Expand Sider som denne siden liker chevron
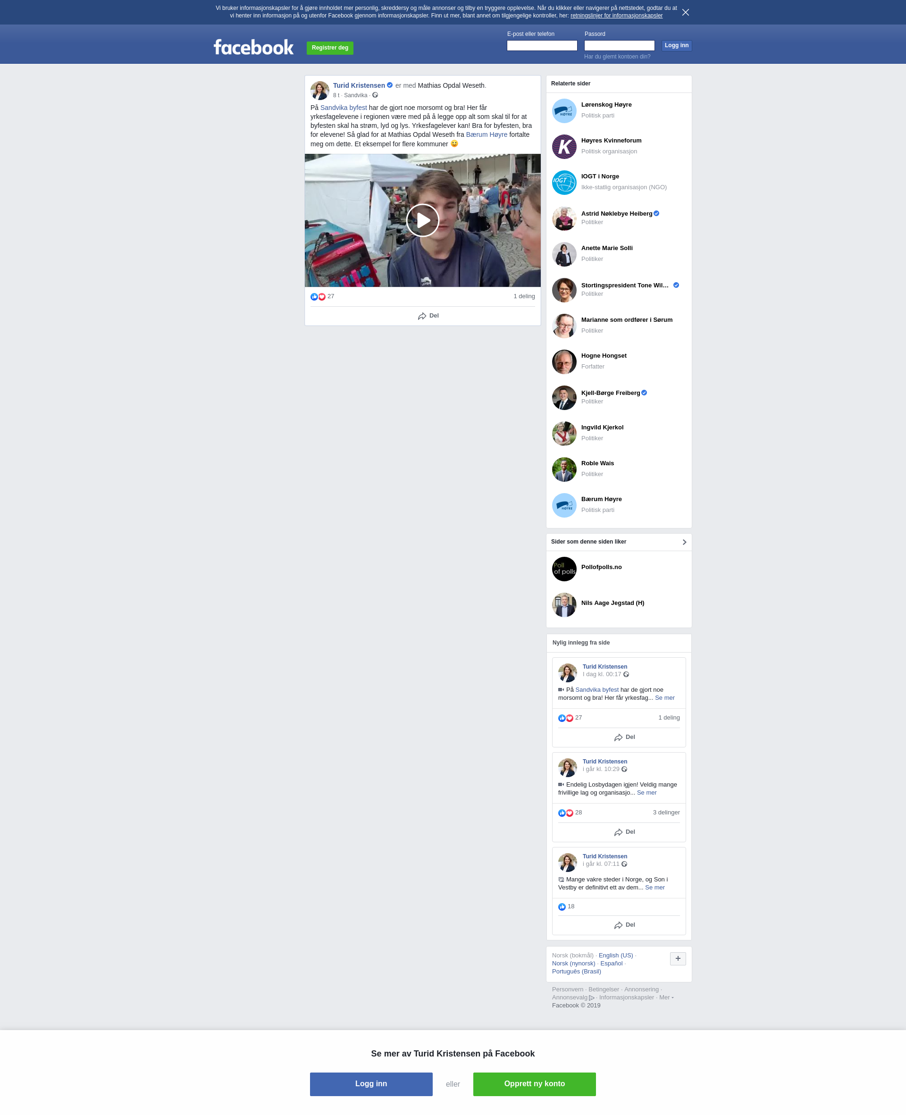906x1115 pixels. [x=684, y=542]
